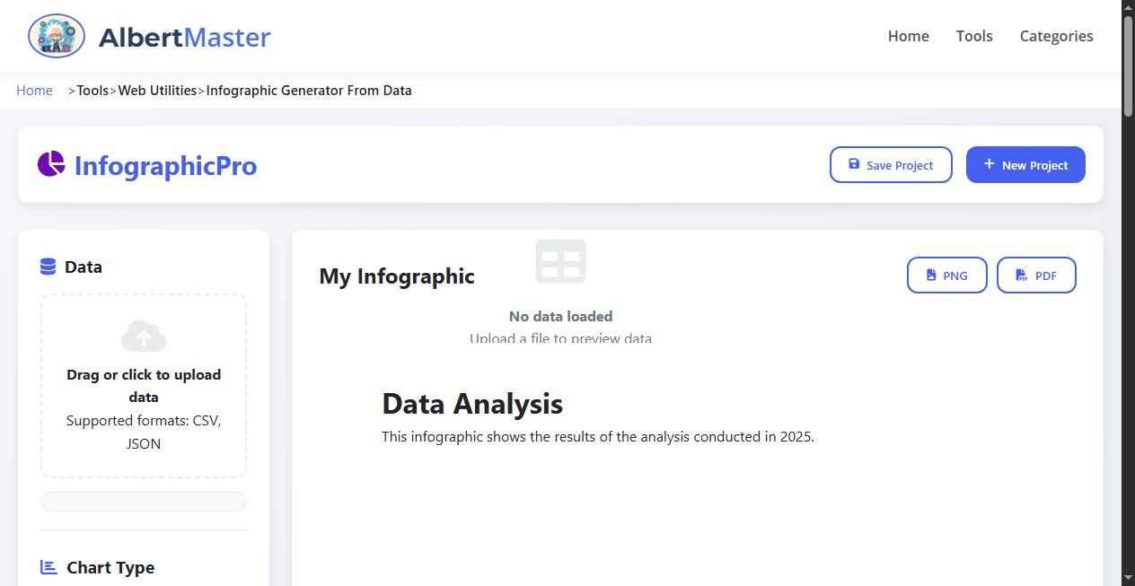Image resolution: width=1135 pixels, height=586 pixels.
Task: Click the plus icon in New Project
Action: 989,164
